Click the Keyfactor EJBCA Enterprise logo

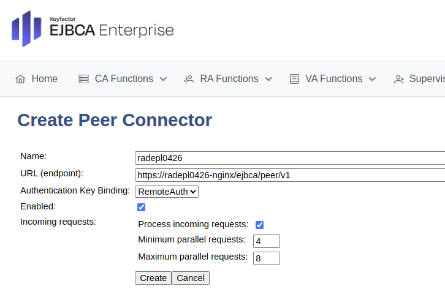click(x=93, y=28)
